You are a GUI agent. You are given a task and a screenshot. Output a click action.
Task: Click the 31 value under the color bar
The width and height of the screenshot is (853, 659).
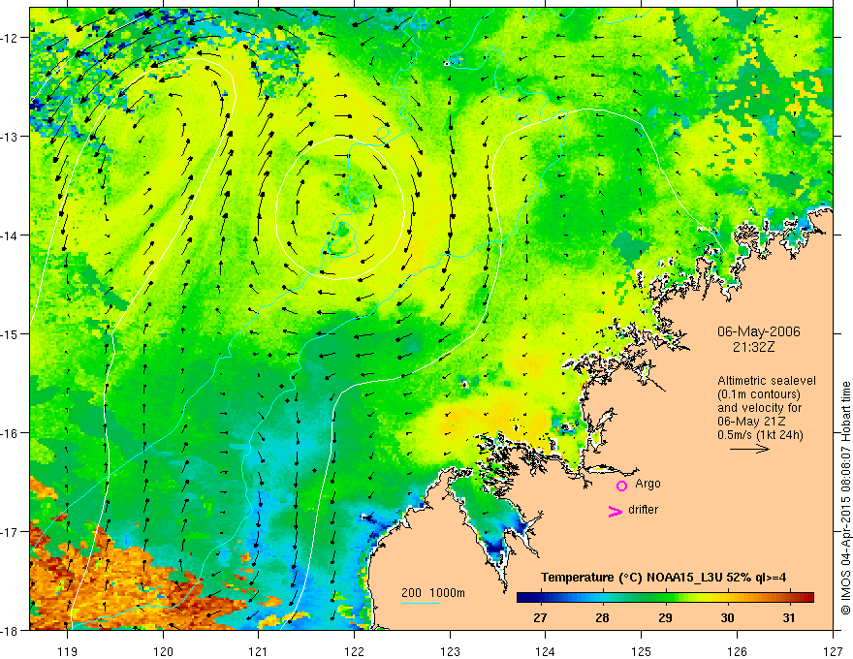coord(789,617)
